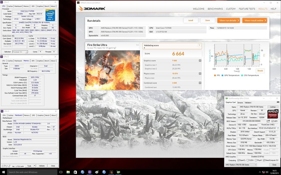The height and width of the screenshot is (175, 281).
Task: Click the Core Speed value 4812.91 MHz
Action: (x=19, y=38)
